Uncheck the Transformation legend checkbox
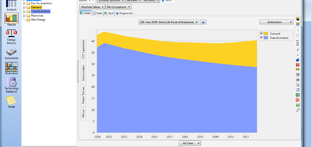The width and height of the screenshot is (312, 147). [262, 38]
